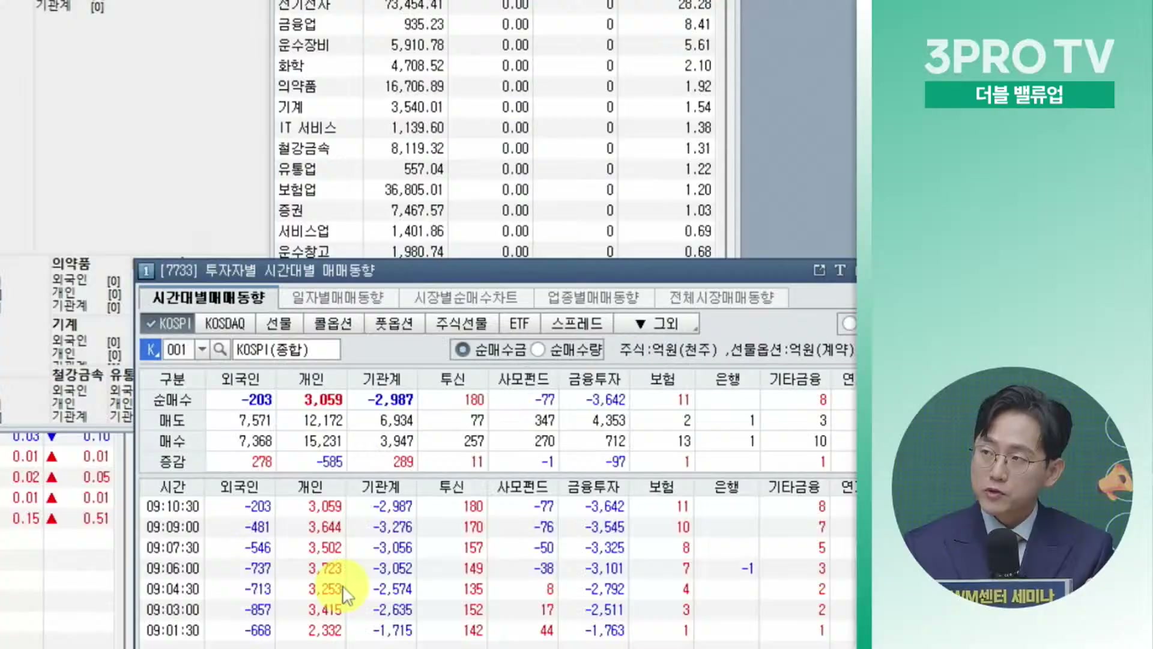Click the 콜옵션 market button
Image resolution: width=1153 pixels, height=649 pixels.
click(333, 324)
